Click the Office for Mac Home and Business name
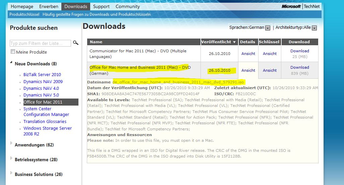344x185 pixels. [x=140, y=70]
